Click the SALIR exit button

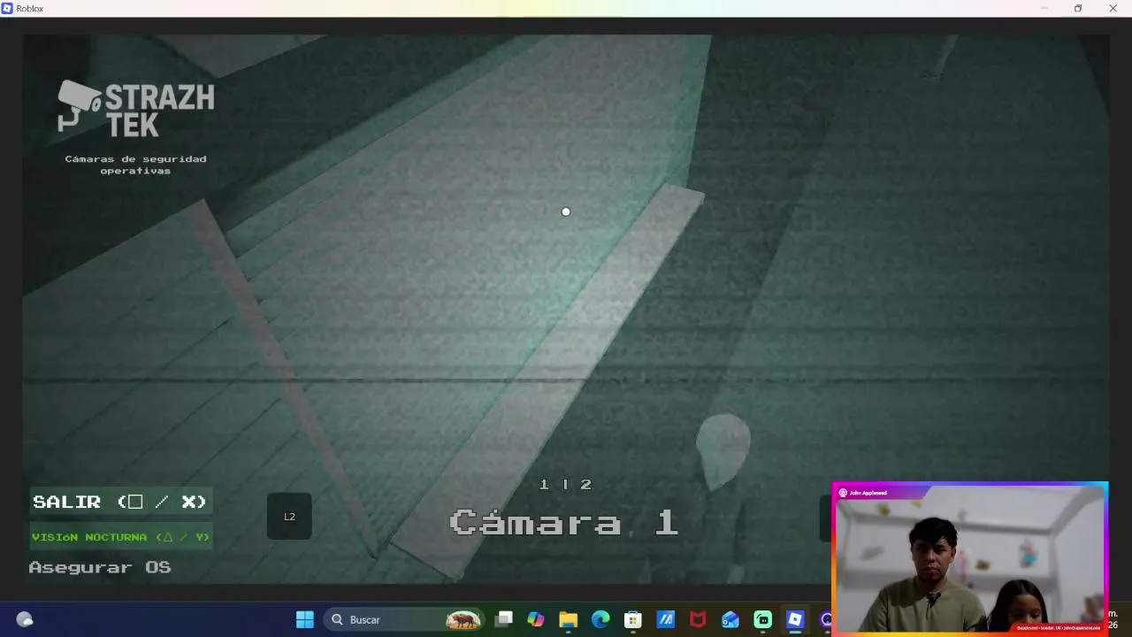(x=120, y=502)
